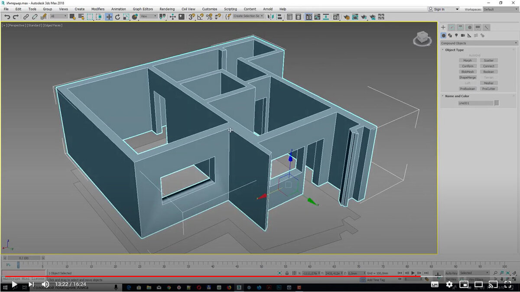The height and width of the screenshot is (292, 520).
Task: Open the Render Setup teapot icon
Action: pos(347,17)
